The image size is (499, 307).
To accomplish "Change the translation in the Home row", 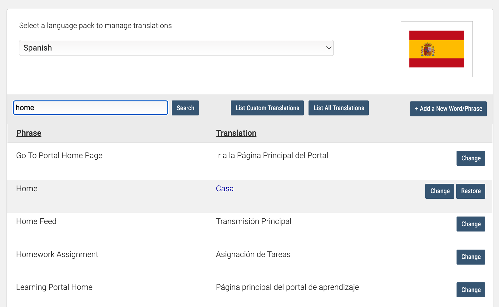I will click(x=440, y=191).
